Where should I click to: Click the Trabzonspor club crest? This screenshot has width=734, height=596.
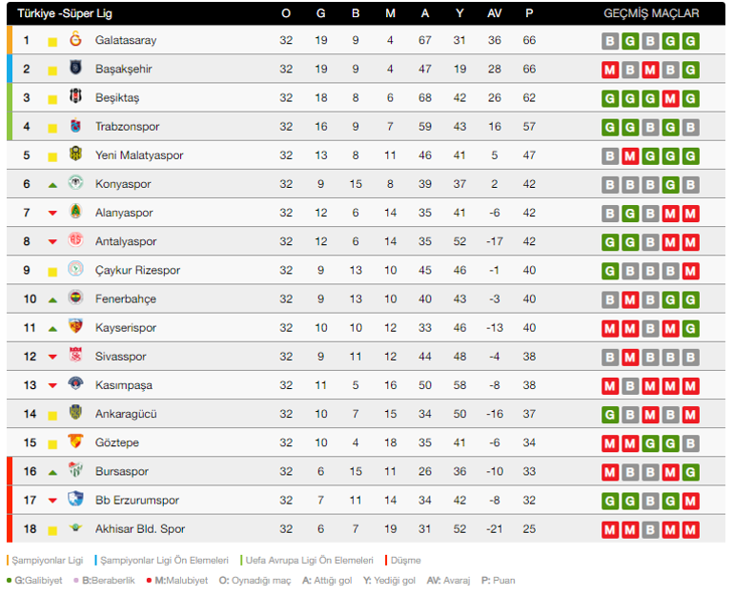pyautogui.click(x=75, y=126)
